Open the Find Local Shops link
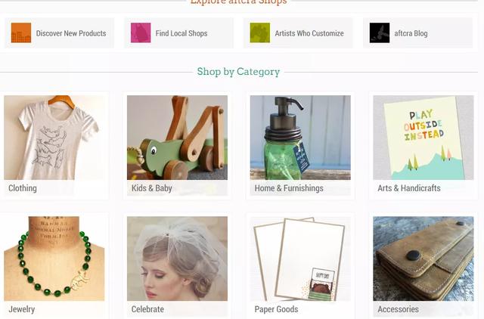This screenshot has height=319, width=484. click(181, 33)
